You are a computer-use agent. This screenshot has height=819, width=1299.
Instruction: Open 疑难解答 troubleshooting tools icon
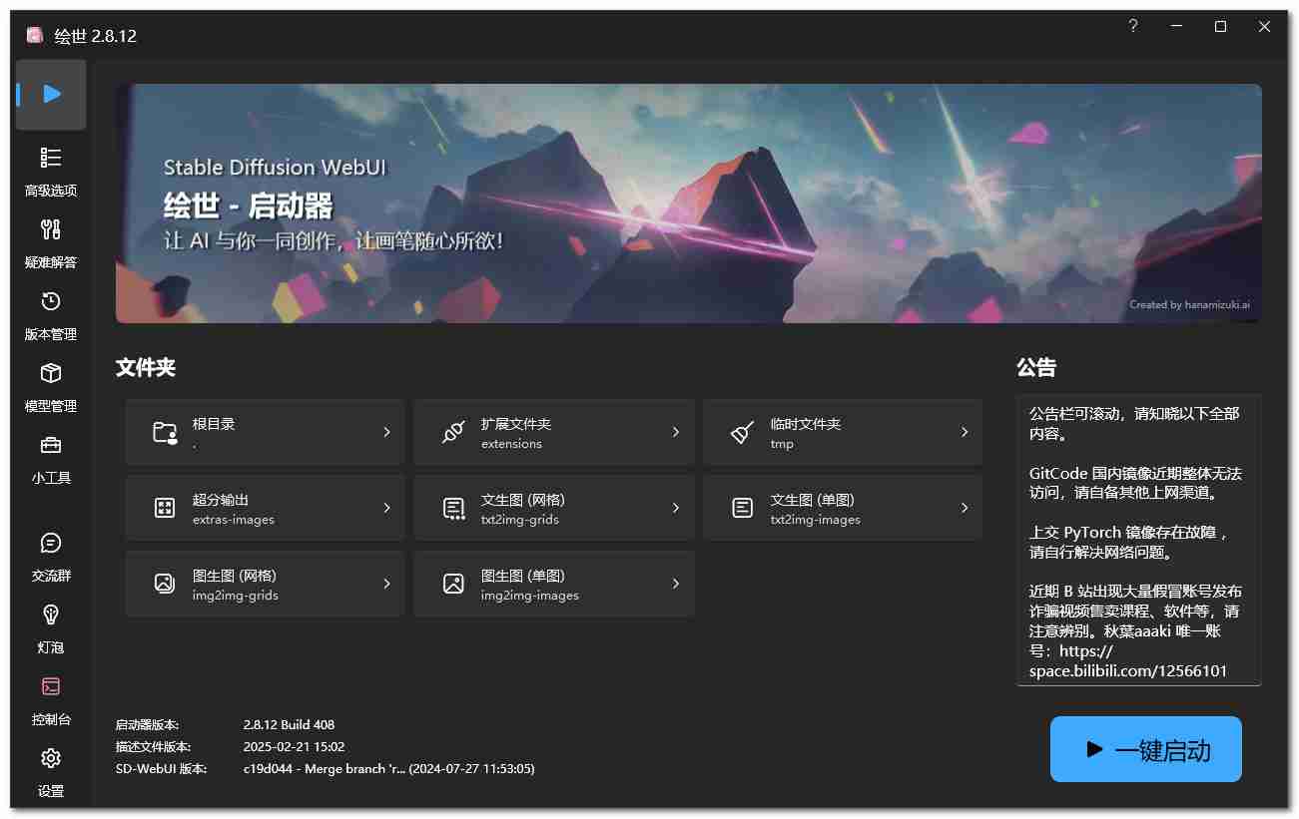pyautogui.click(x=51, y=230)
